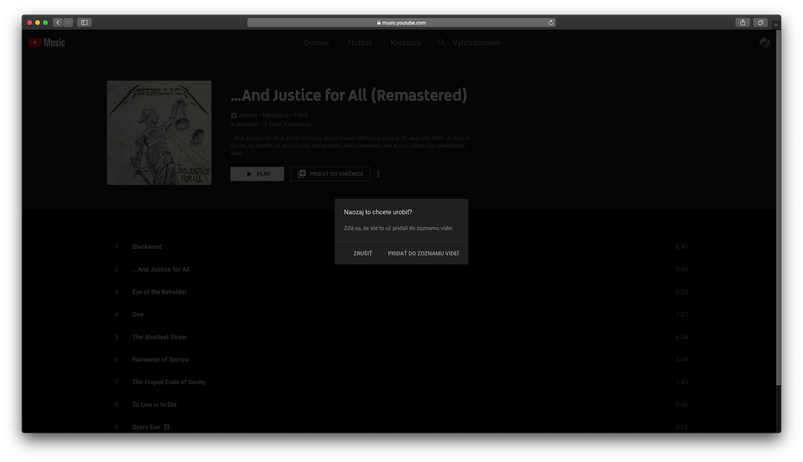Go forward with Safari's forward arrow
This screenshot has height=462, width=803.
click(68, 23)
